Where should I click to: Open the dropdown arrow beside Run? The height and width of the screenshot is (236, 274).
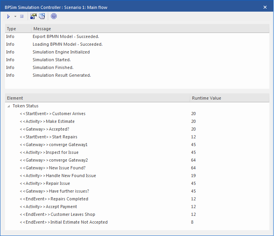click(x=15, y=16)
